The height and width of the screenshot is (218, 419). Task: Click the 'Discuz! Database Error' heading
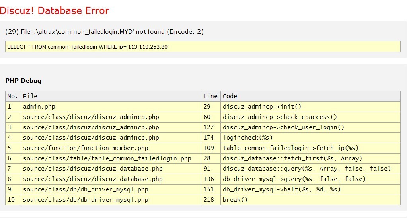(55, 11)
